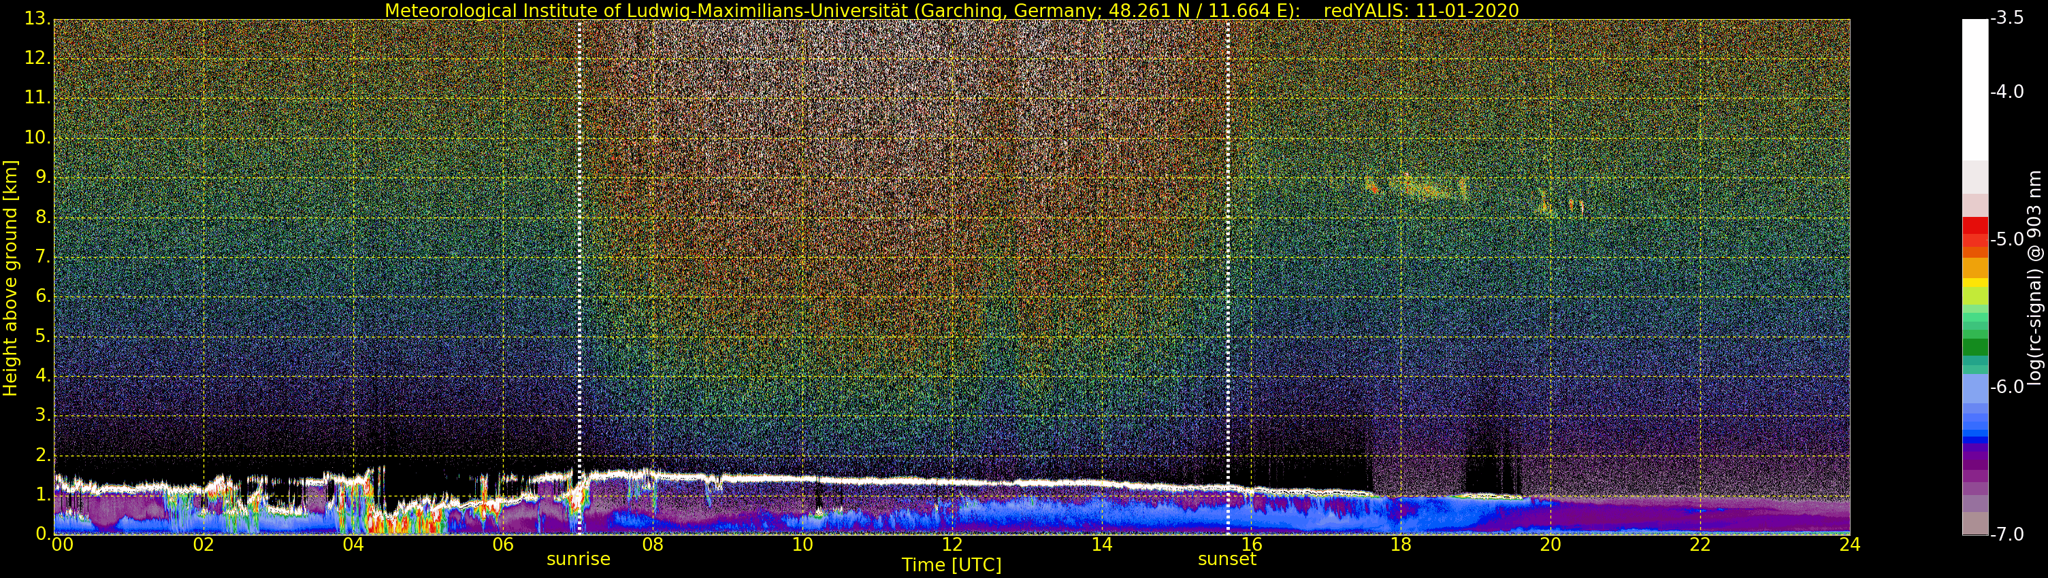Click the y-axis tick label '10.'

pyautogui.click(x=37, y=138)
